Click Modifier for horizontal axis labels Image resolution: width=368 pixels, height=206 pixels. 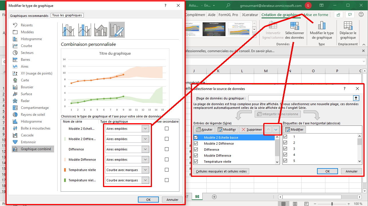294,130
